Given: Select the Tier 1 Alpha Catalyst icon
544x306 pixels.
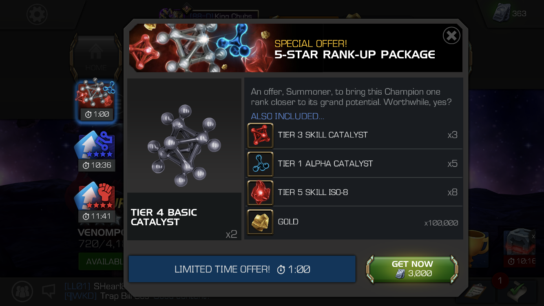Looking at the screenshot, I should (260, 164).
